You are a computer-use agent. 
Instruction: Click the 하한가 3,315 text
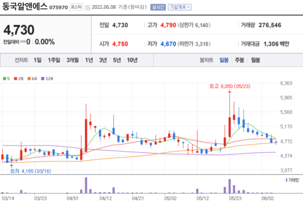(194, 44)
